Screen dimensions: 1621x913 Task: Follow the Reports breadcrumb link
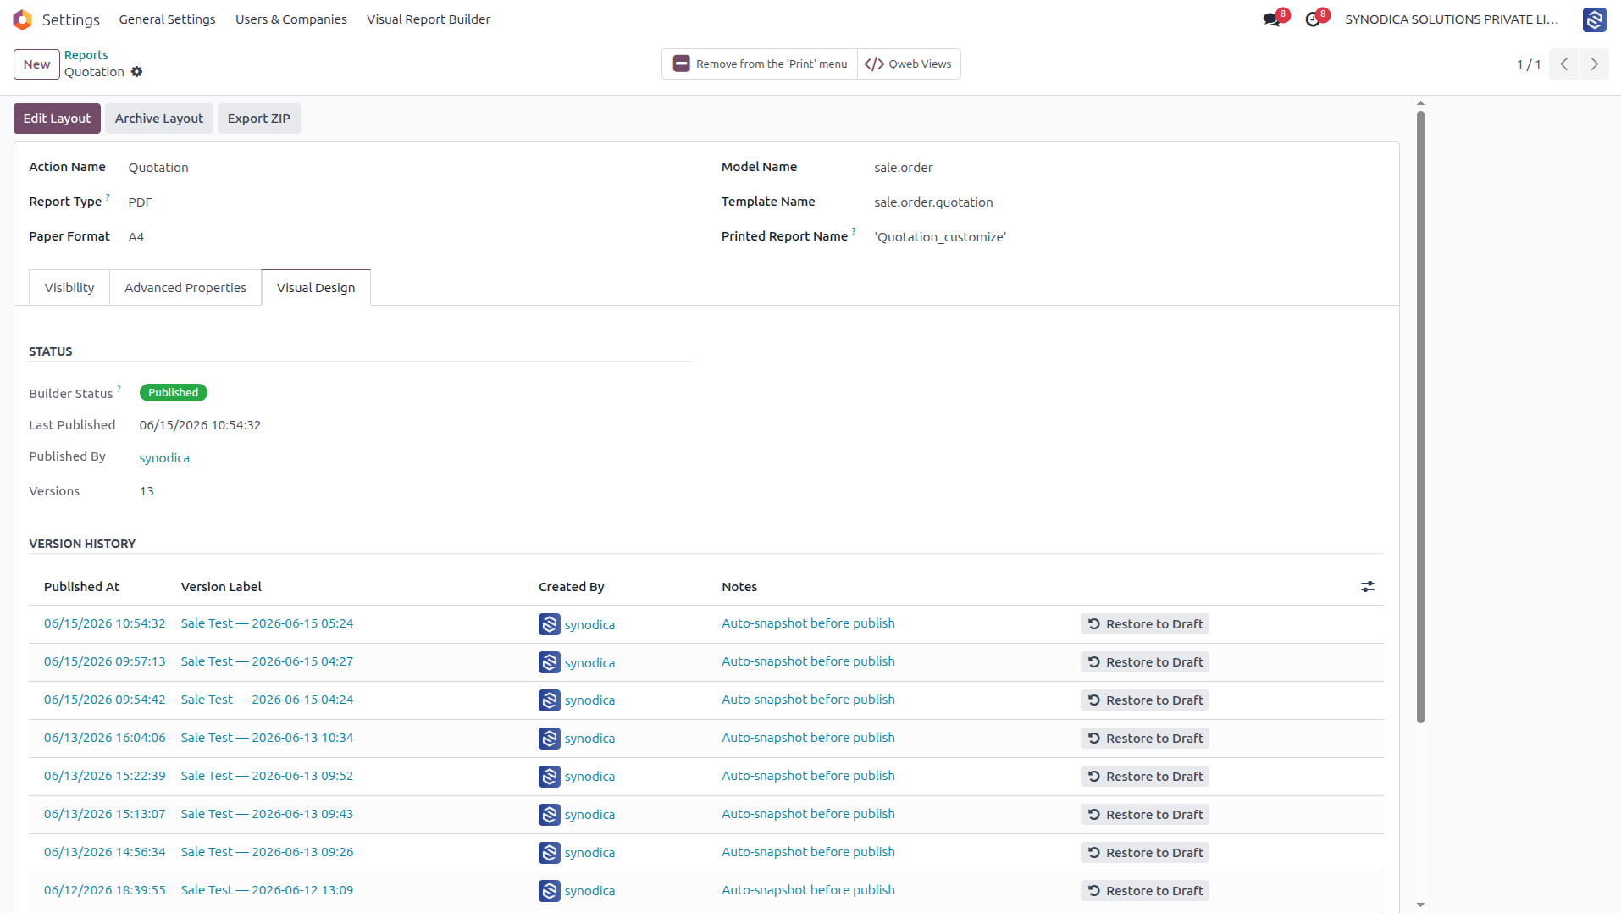pyautogui.click(x=86, y=55)
